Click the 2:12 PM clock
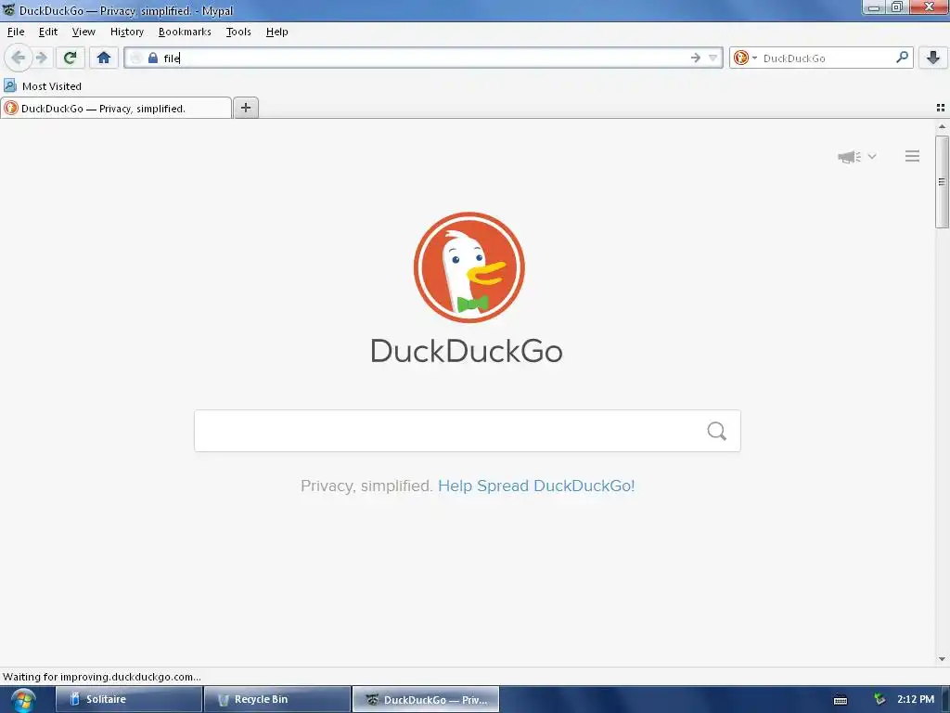Image resolution: width=950 pixels, height=713 pixels. pyautogui.click(x=916, y=699)
